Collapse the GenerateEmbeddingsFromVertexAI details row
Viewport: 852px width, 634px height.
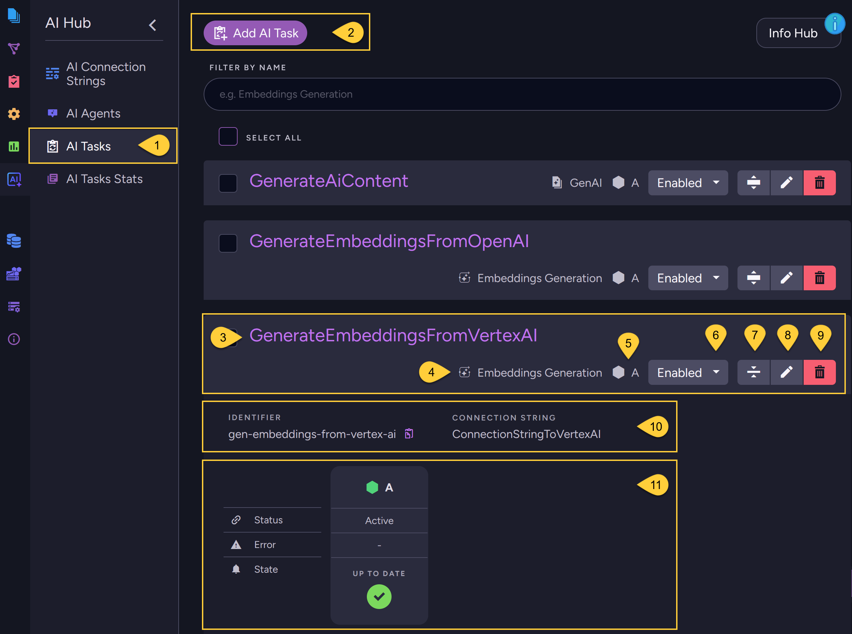pos(753,372)
